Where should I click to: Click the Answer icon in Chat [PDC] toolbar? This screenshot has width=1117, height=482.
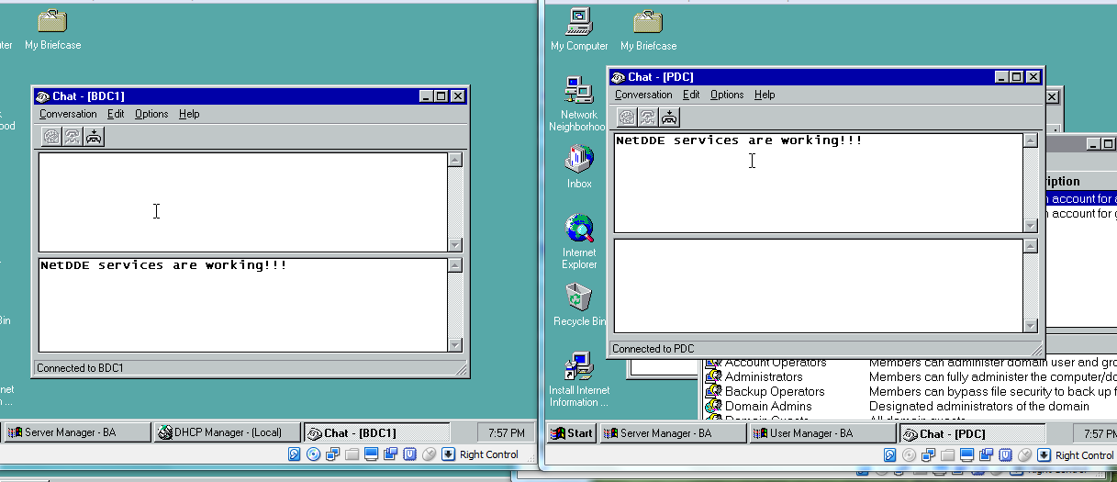coord(648,117)
